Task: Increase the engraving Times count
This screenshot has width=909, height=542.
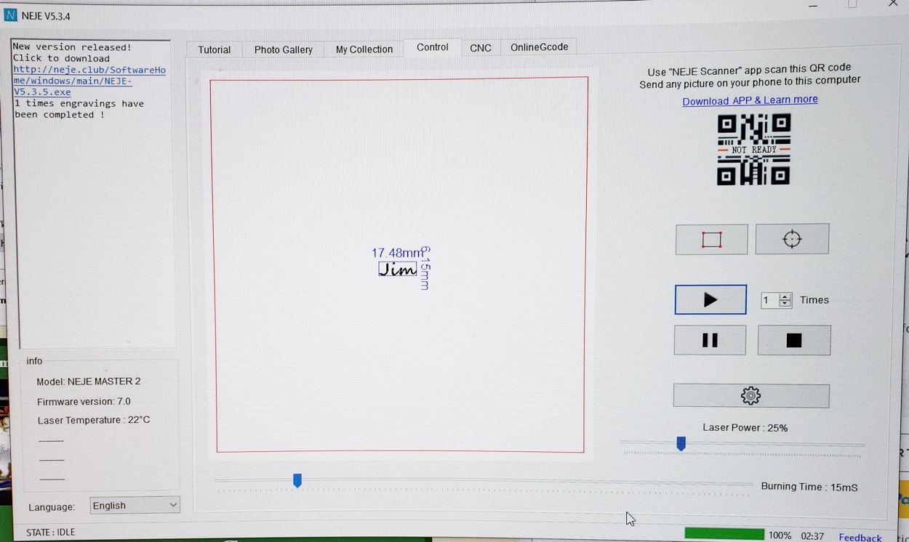Action: [785, 296]
